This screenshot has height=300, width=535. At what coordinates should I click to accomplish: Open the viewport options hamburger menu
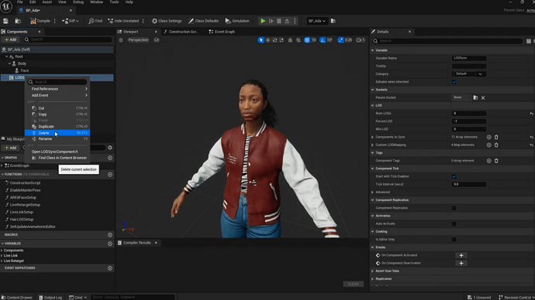pos(121,40)
